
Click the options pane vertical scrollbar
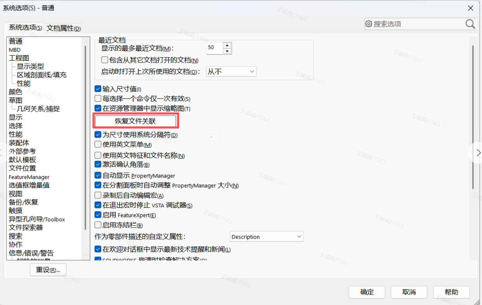(473, 117)
